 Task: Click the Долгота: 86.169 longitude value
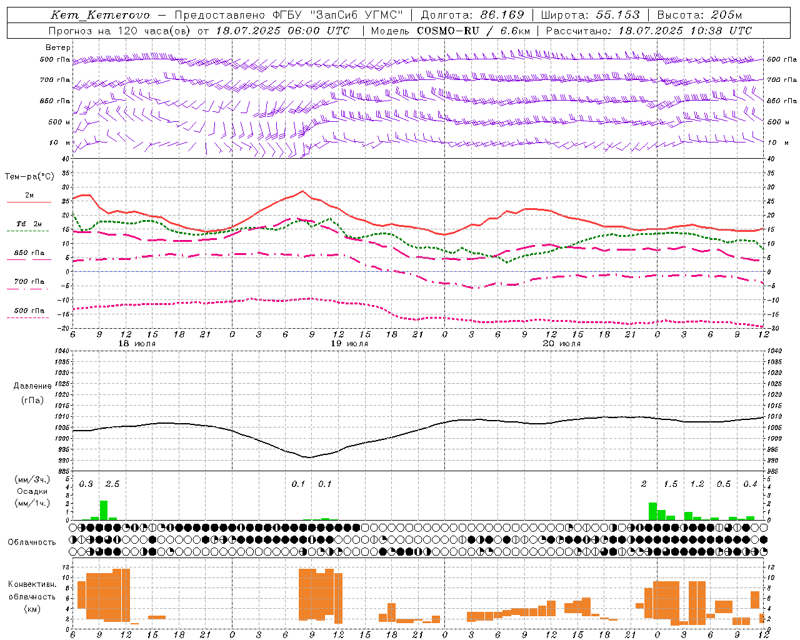click(x=472, y=15)
